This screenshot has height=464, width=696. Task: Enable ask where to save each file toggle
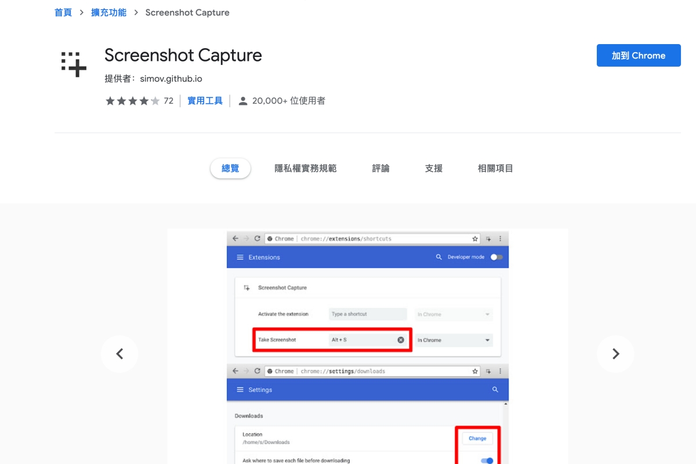[x=486, y=460]
